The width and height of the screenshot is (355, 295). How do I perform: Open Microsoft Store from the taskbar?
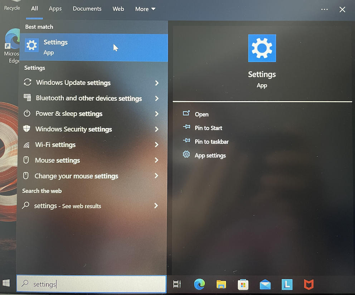point(243,284)
